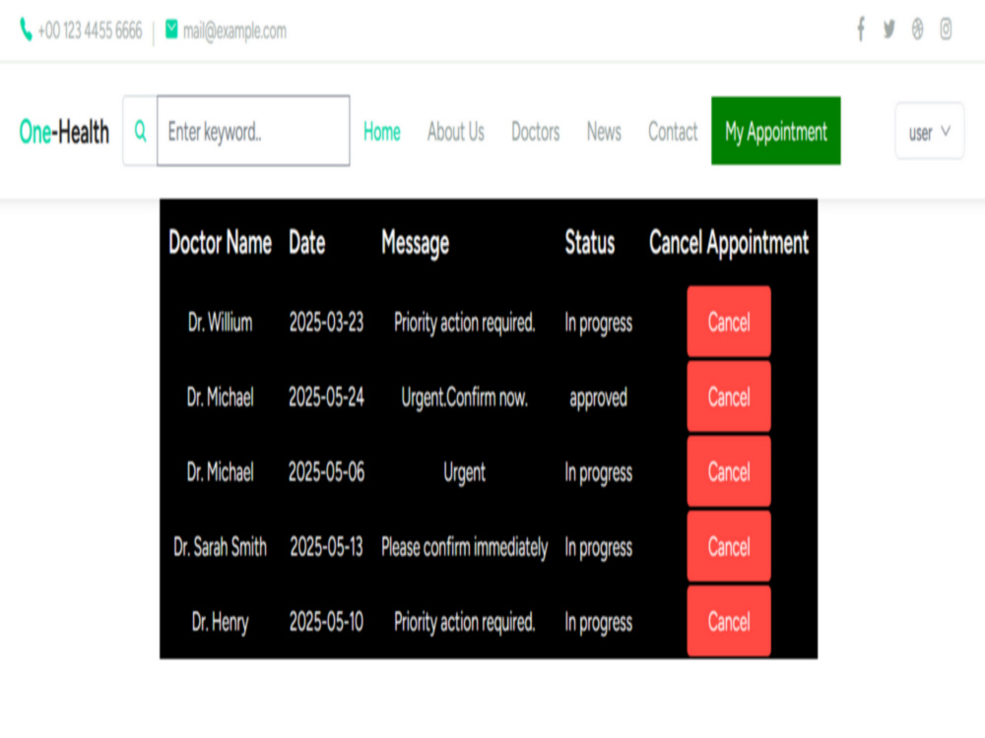Click the mail@example.com address
Viewport: 985px width, 738px height.
pyautogui.click(x=235, y=31)
